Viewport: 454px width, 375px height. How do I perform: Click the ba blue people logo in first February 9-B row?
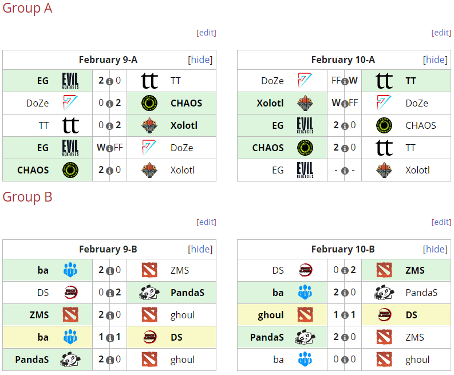pos(70,270)
